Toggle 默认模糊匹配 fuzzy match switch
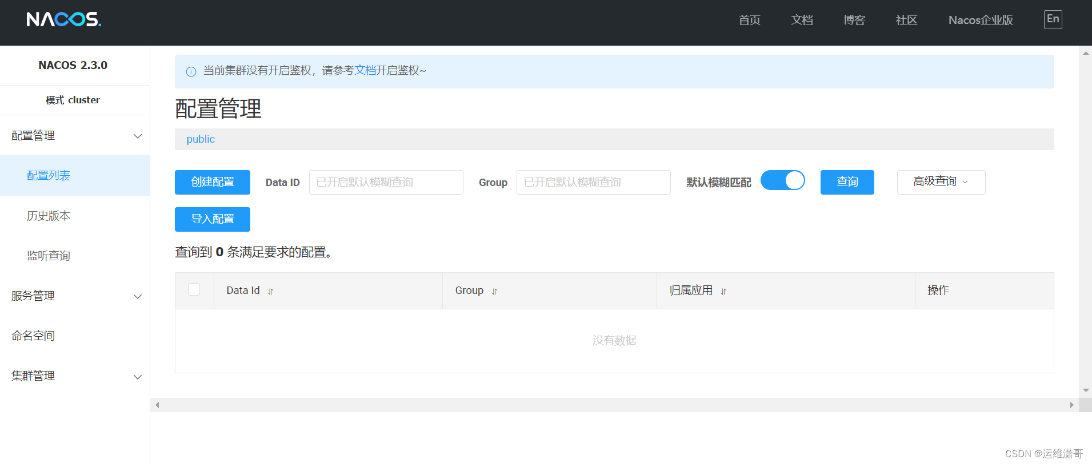The width and height of the screenshot is (1092, 464). point(782,180)
